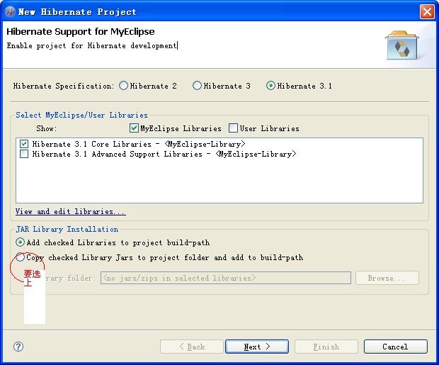
Task: Click the library folder path field
Action: (x=226, y=278)
